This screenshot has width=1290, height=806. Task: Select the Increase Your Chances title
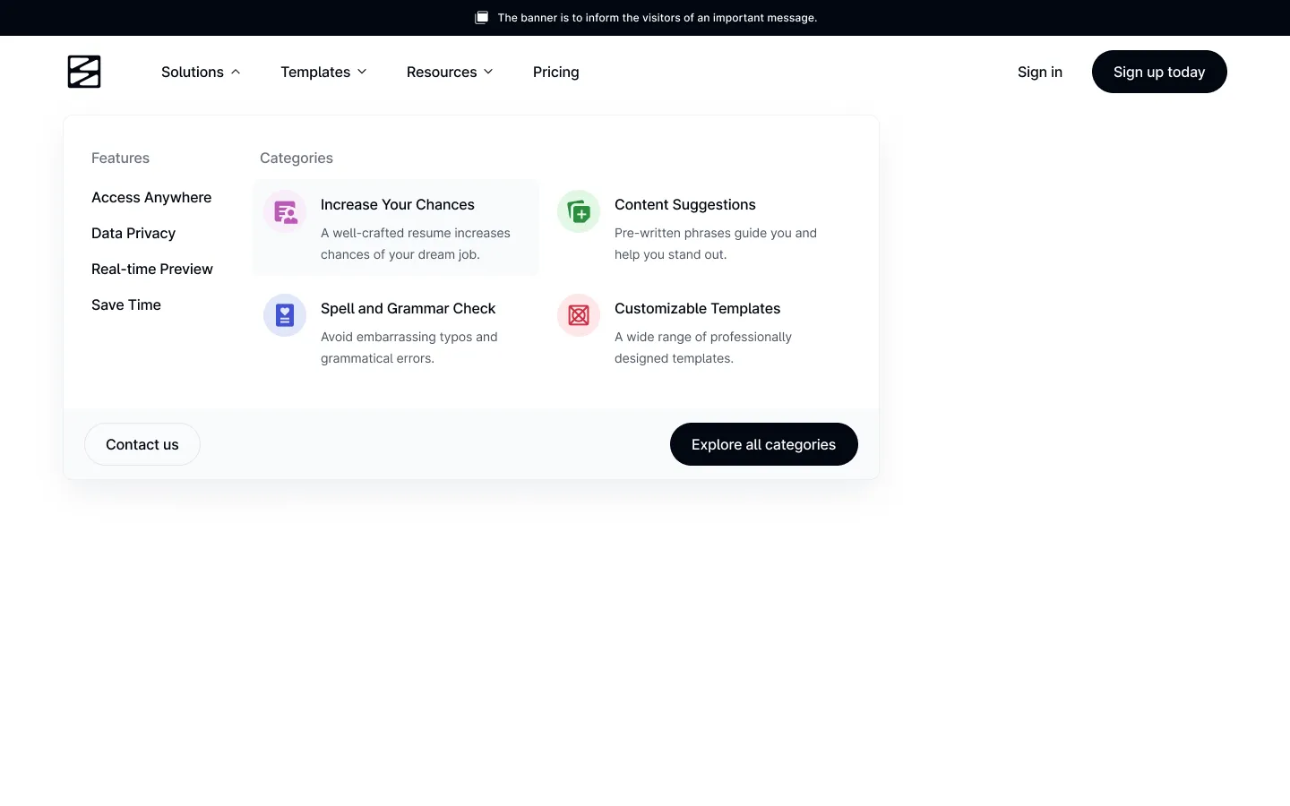[x=398, y=204]
